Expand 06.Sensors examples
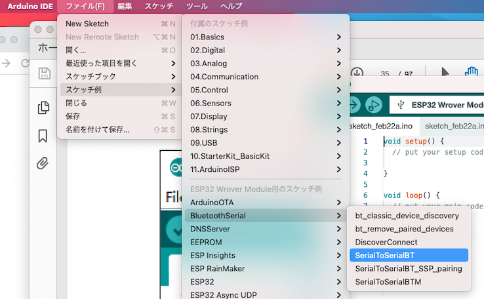Screen dimensions: 484x299 266,104
